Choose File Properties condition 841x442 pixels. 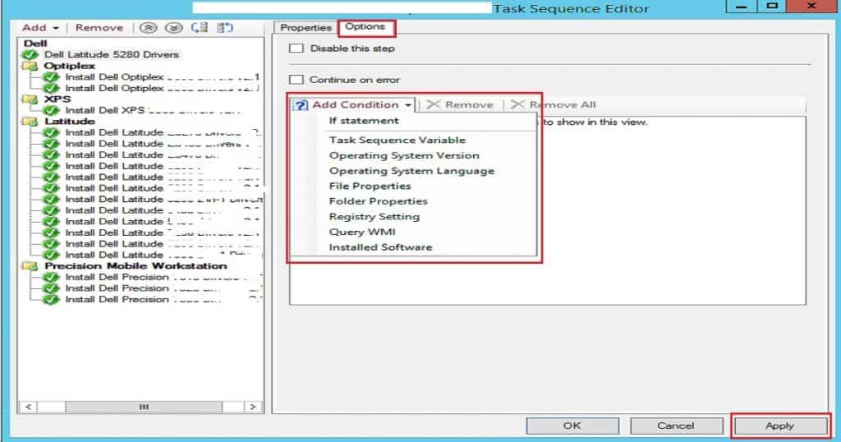[x=370, y=186]
